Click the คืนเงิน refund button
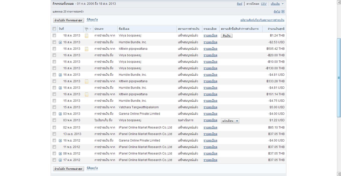Image resolution: width=341 pixels, height=176 pixels. coord(227,36)
